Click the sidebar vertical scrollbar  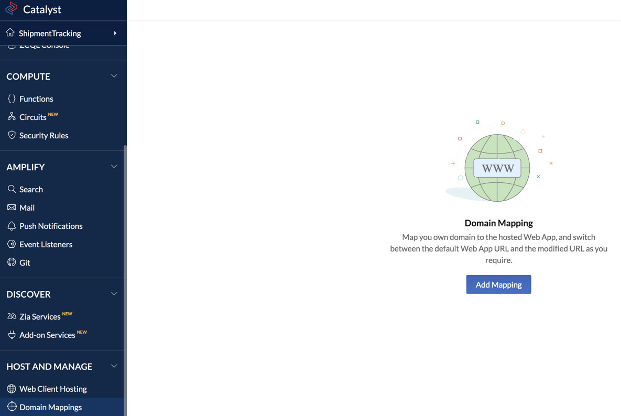(125, 280)
